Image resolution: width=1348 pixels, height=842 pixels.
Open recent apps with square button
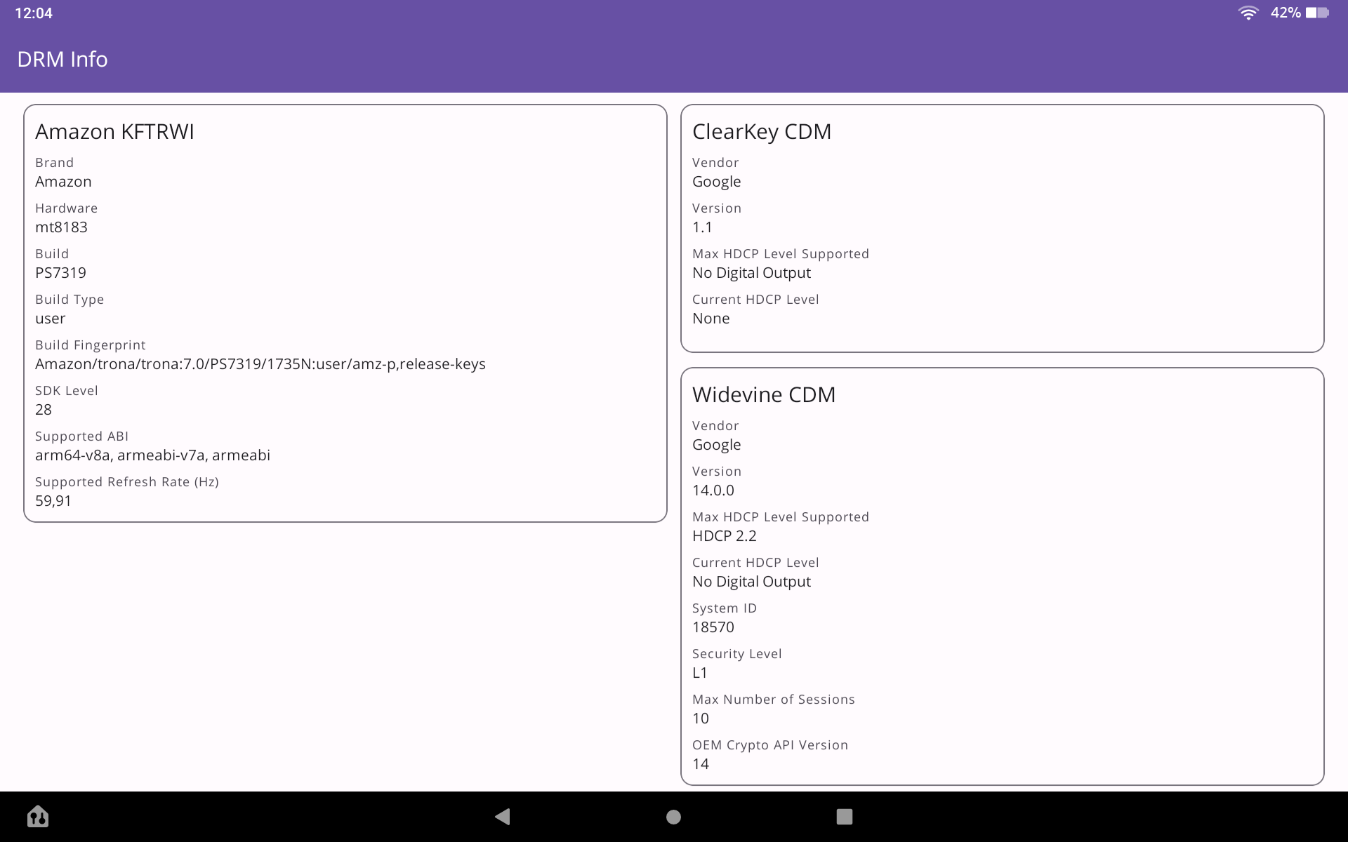click(844, 817)
